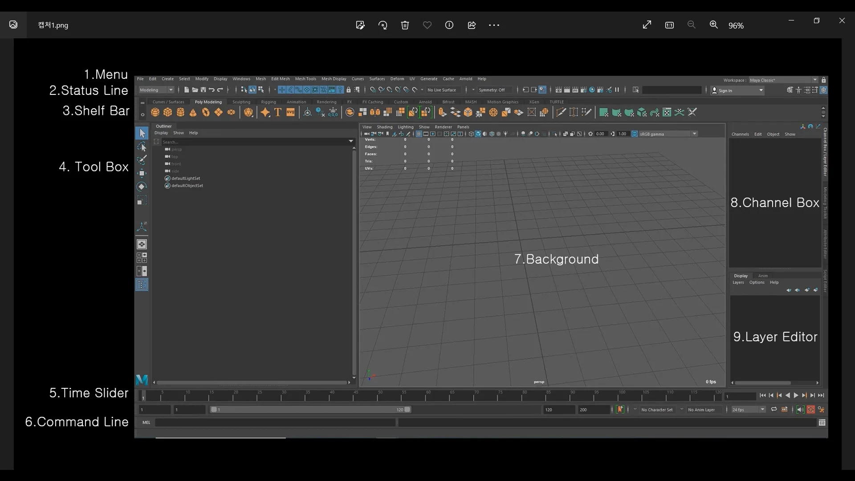Viewport: 855px width, 481px height.
Task: Open the Mesh menu
Action: point(261,79)
